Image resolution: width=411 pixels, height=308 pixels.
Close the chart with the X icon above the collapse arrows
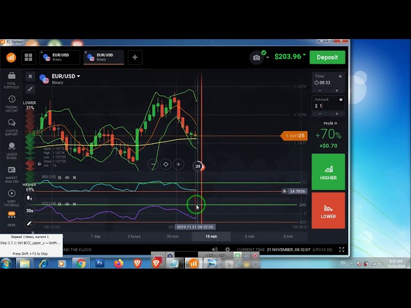click(30, 76)
